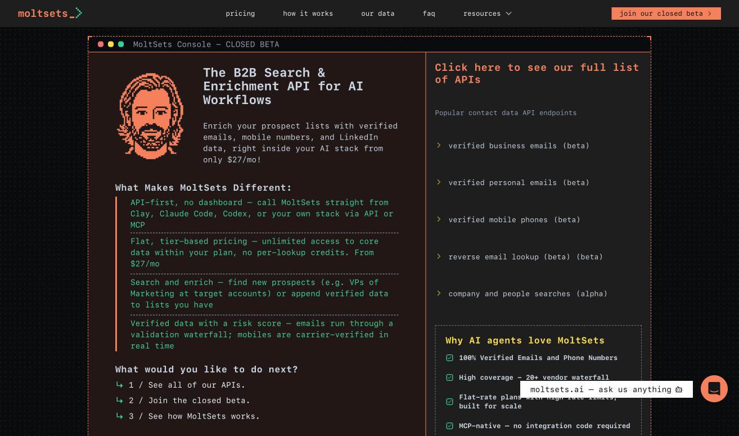The height and width of the screenshot is (436, 739).
Task: Click chevron beside verified personal emails
Action: tap(439, 182)
